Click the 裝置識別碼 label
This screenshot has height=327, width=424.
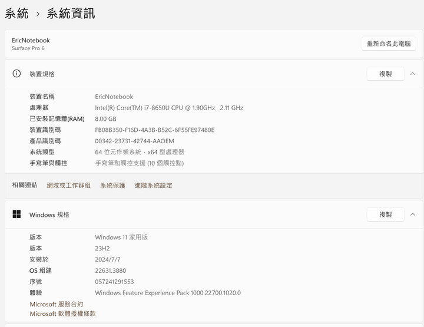coord(45,130)
